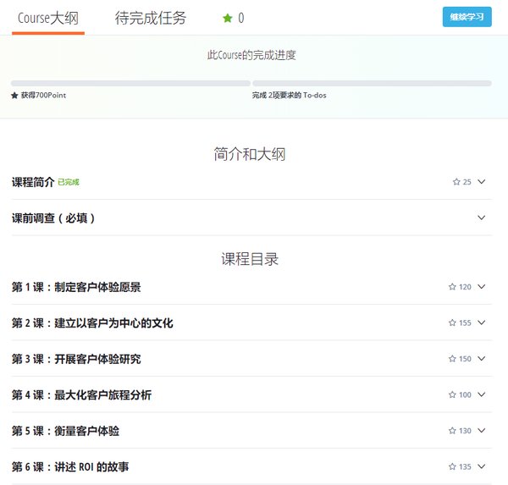508x485 pixels.
Task: Click the star icon for 第 4 课
Action: [x=452, y=395]
